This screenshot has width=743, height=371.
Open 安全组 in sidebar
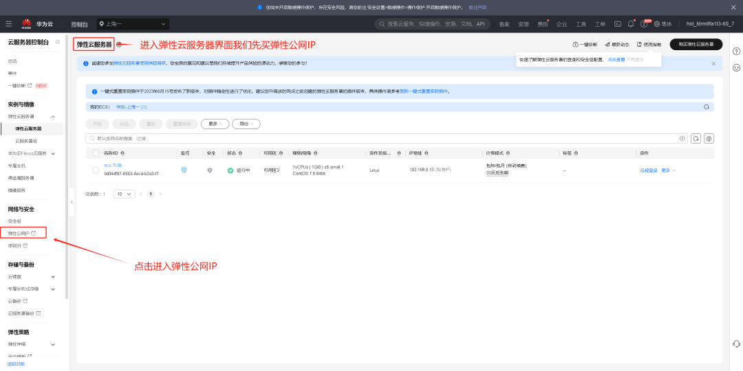point(14,221)
